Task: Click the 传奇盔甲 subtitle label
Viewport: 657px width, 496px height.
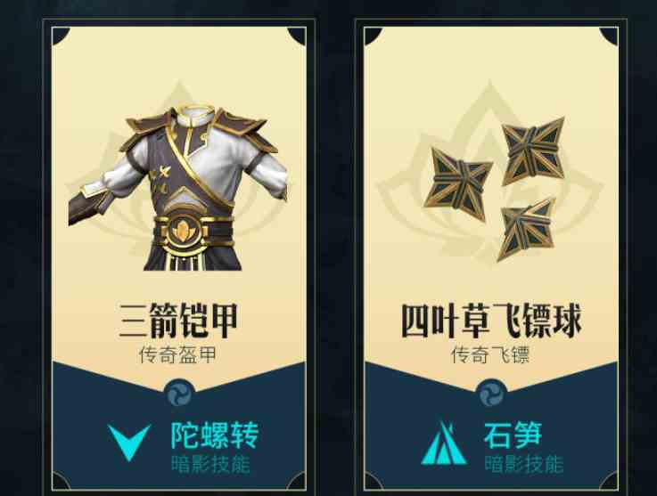Action: click(178, 355)
